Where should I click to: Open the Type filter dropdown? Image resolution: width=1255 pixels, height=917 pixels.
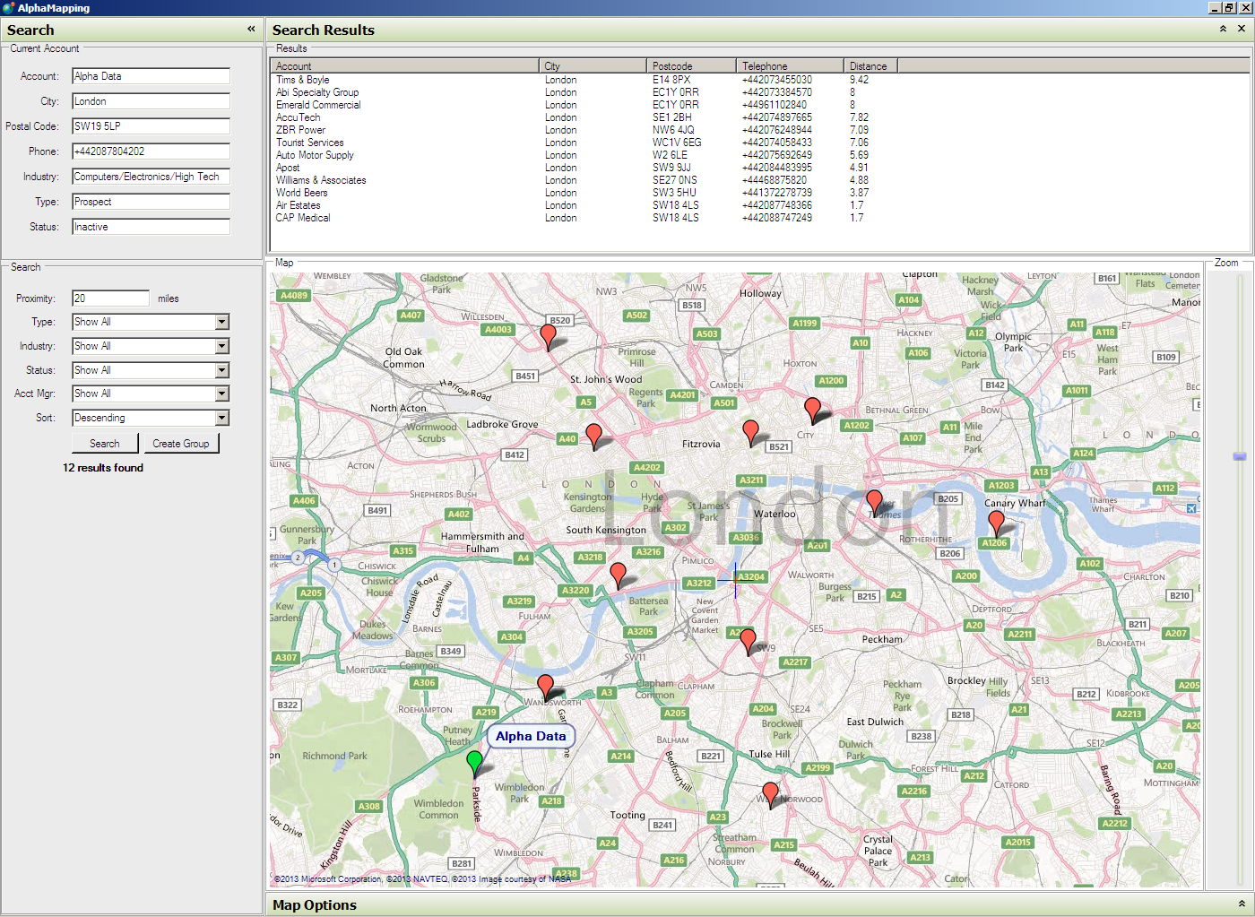pos(222,322)
